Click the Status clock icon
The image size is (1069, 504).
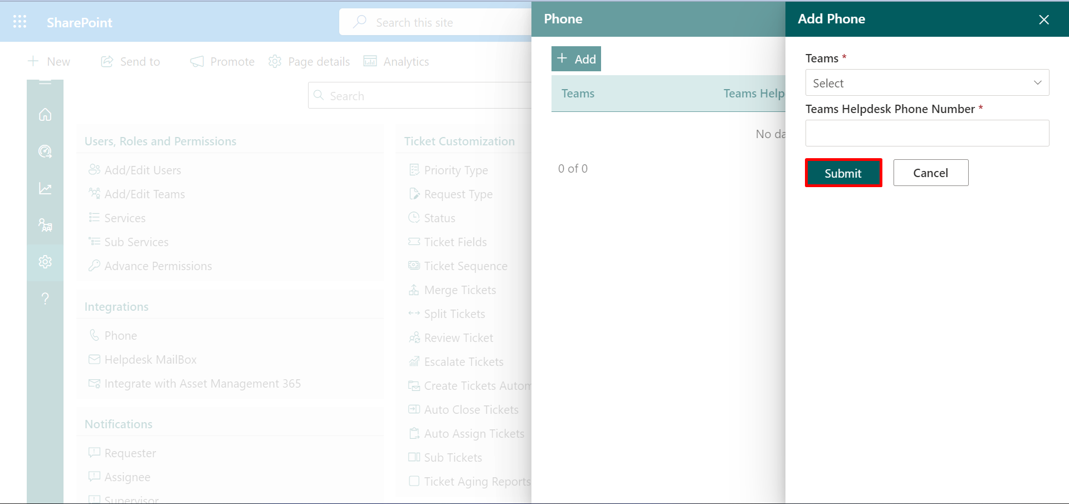pos(414,217)
